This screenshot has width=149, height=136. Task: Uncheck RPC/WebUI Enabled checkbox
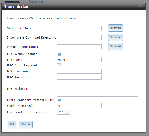(x=59, y=54)
